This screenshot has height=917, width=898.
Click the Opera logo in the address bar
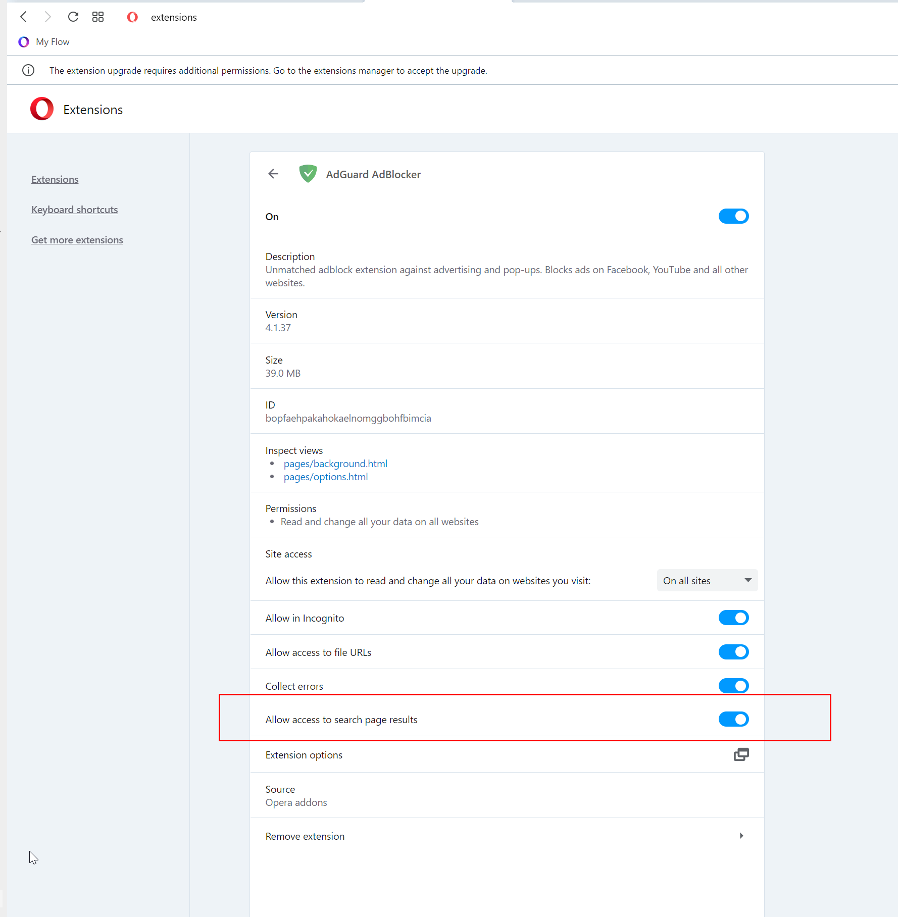[132, 17]
